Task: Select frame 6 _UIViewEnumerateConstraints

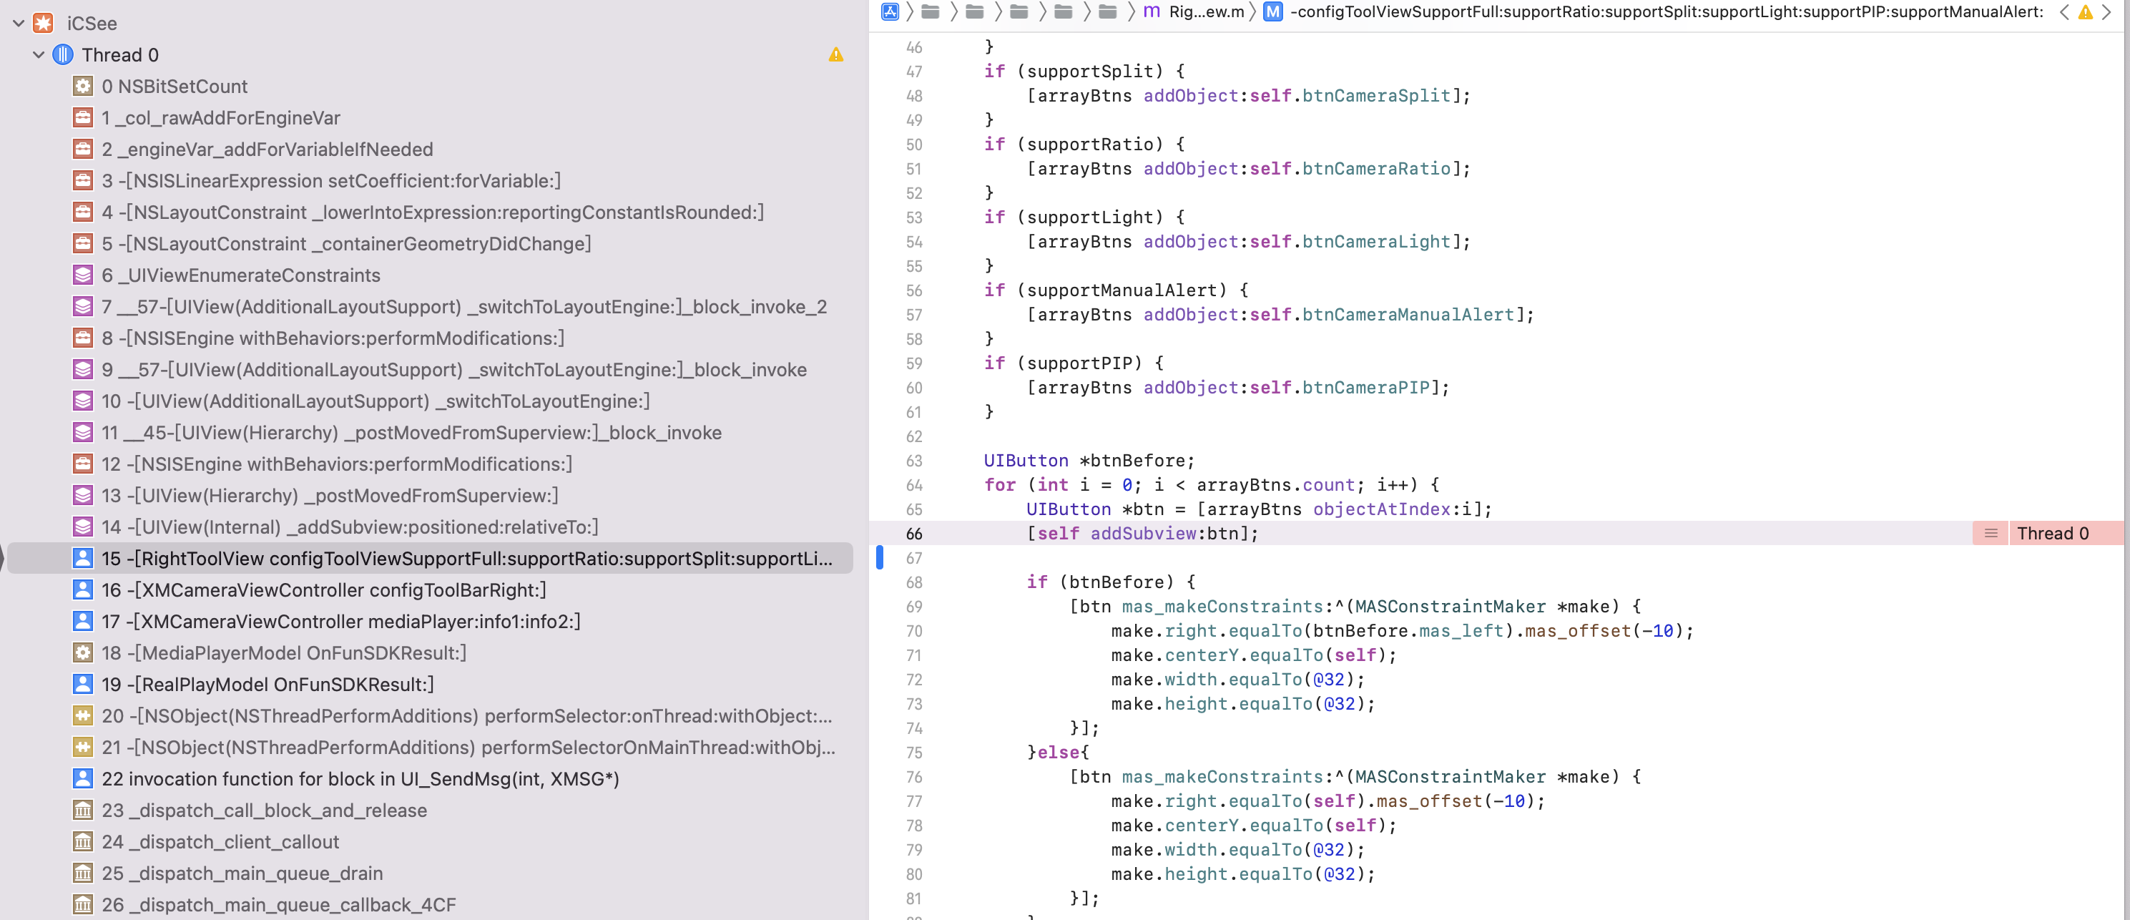Action: pos(240,275)
